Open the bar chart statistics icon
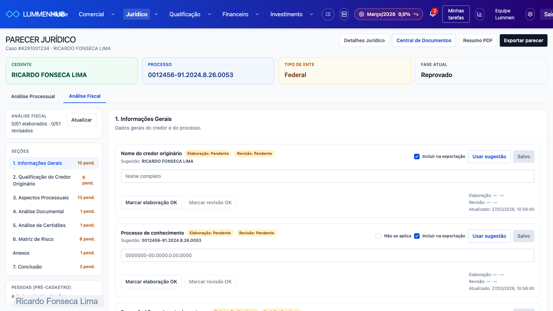The width and height of the screenshot is (553, 311). tap(479, 14)
